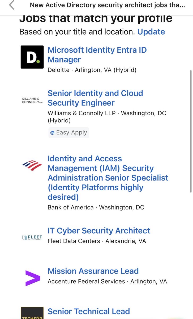This screenshot has width=193, height=319.
Task: Open the IAM Security Administration Senior Specialist job
Action: click(108, 178)
